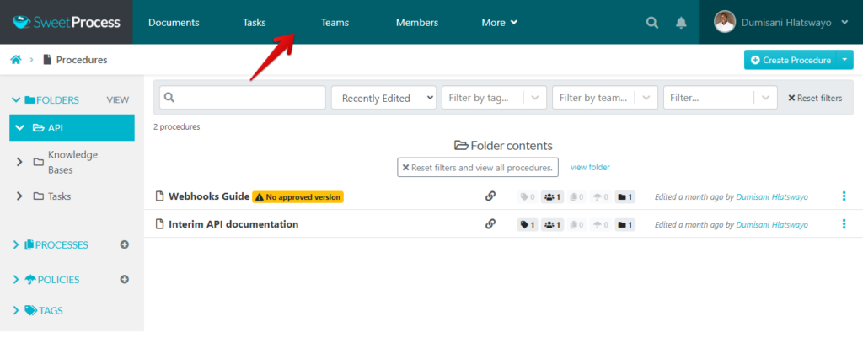Expand the Tasks folder in sidebar
Screen dimensions: 863x354
(19, 196)
